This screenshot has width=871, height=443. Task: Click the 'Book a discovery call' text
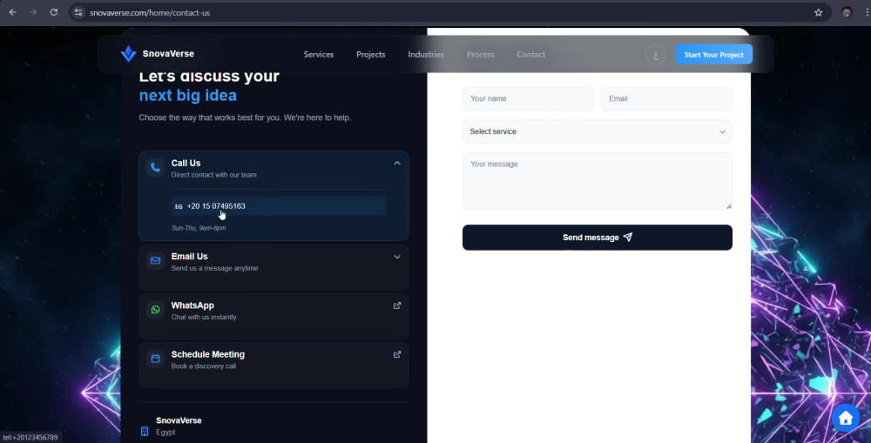click(203, 366)
